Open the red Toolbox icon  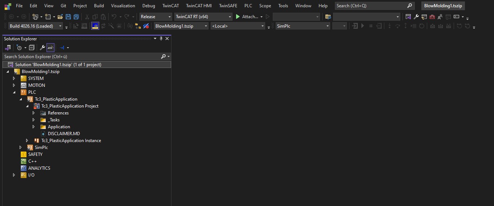point(432,17)
